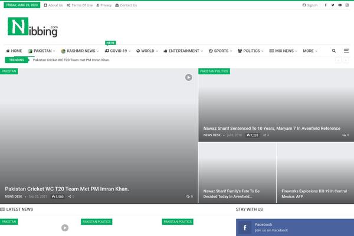
Task: Click Pakistan Politics tag on third Latest News card
Action: [x=178, y=222]
